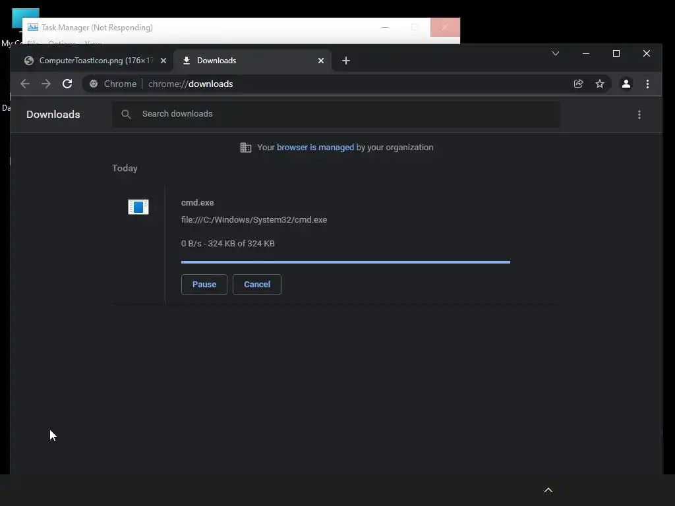Close the Downloads tab

point(321,61)
